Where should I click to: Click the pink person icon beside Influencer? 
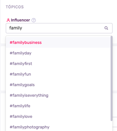(x=8, y=20)
